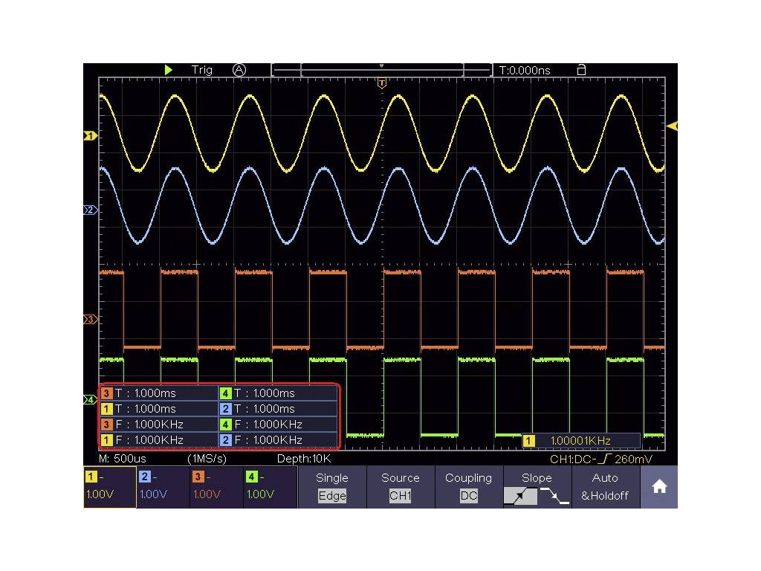Viewport: 761px width, 571px height.
Task: Click the circled A auto-trigger icon
Action: coord(239,70)
